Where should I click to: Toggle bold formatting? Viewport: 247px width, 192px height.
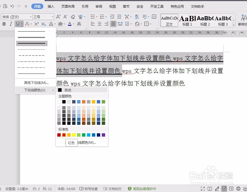(x=4, y=24)
